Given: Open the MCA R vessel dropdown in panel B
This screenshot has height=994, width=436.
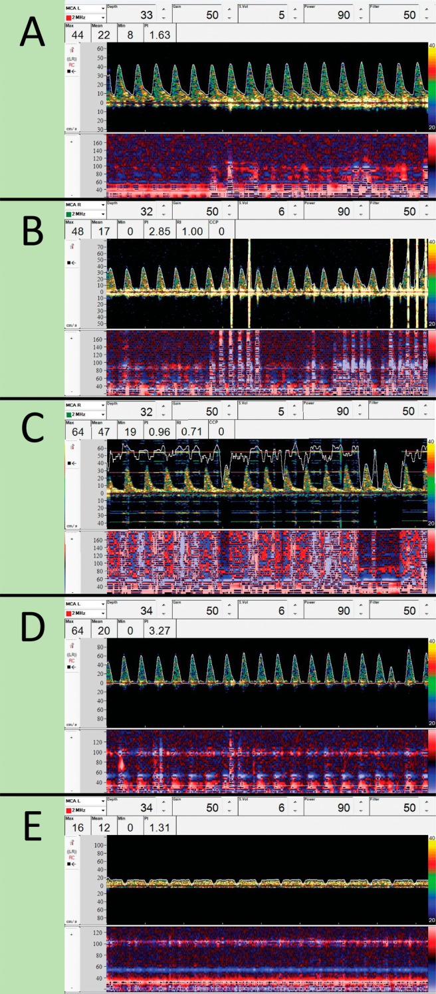Looking at the screenshot, I should click(x=102, y=206).
